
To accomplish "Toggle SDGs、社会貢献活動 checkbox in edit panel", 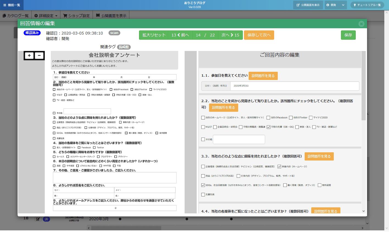I will (x=203, y=185).
